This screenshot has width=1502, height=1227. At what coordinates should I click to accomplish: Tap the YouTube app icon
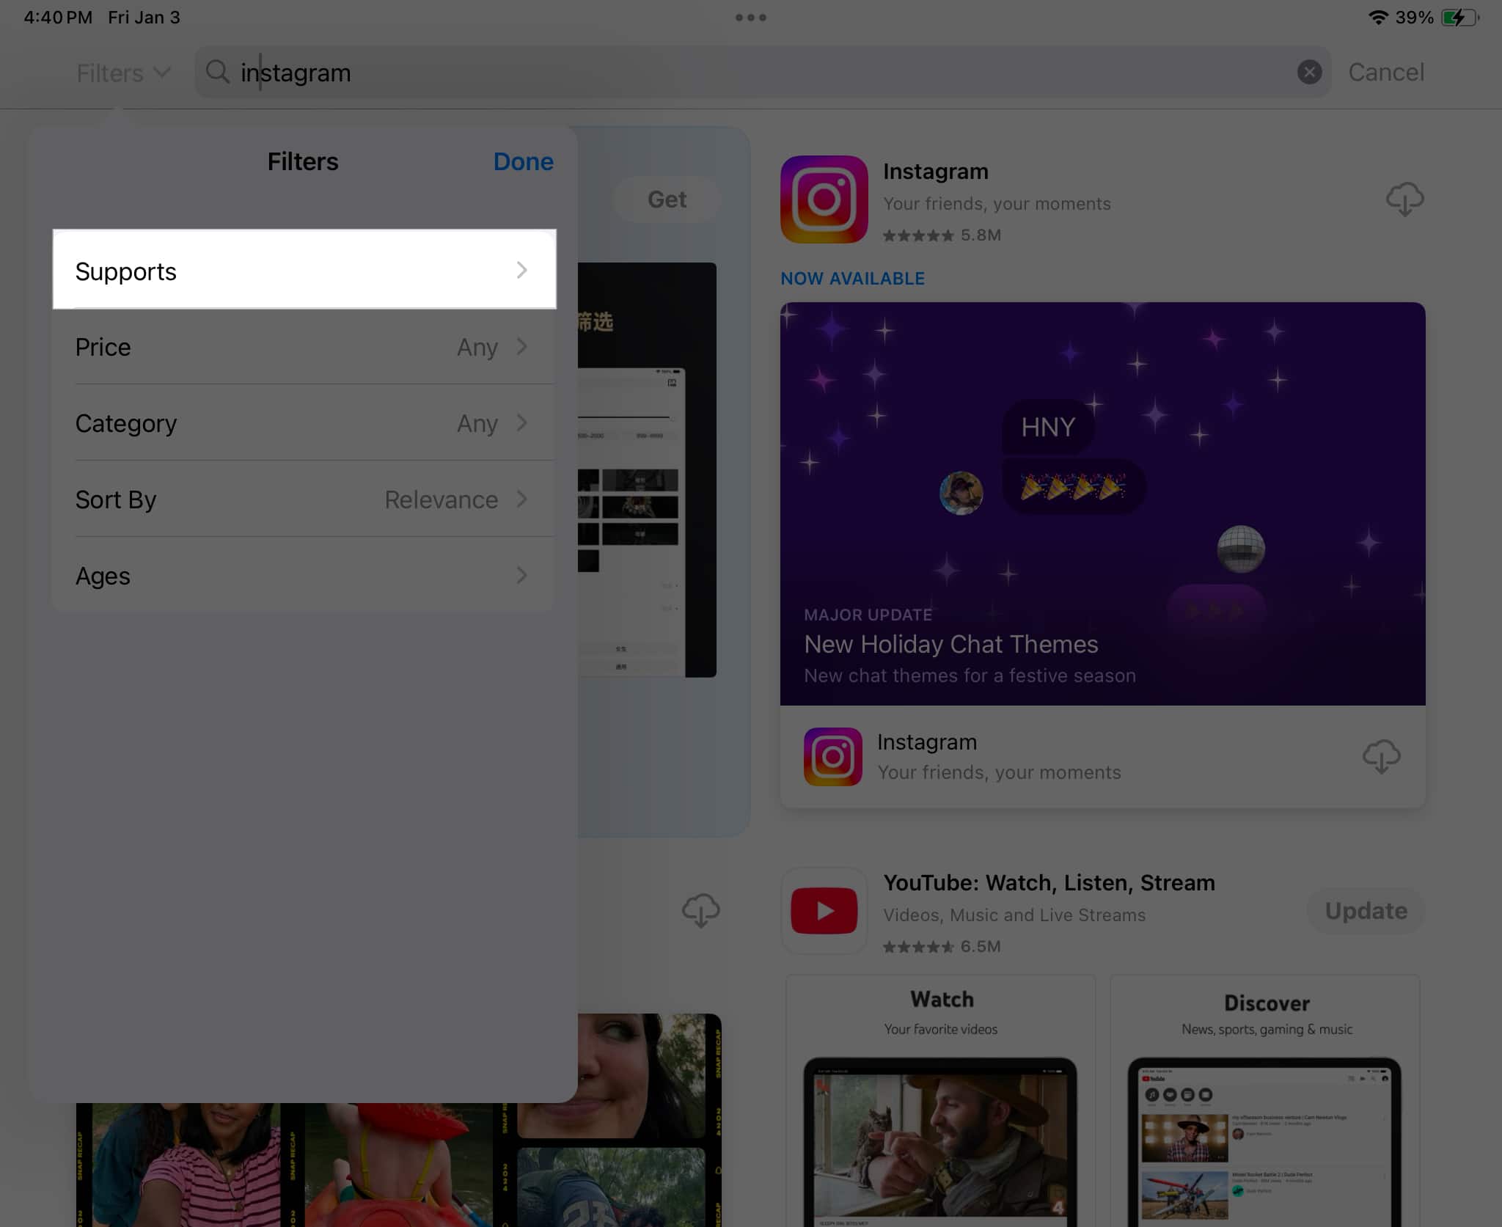[824, 910]
